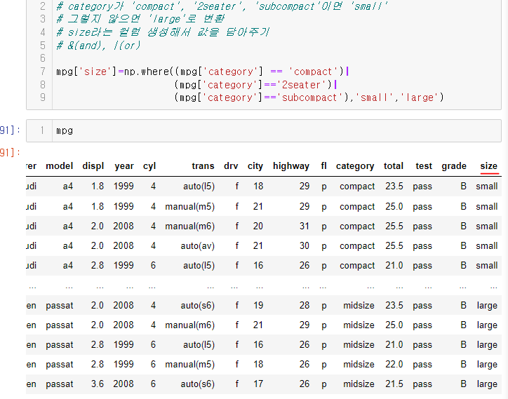Image resolution: width=508 pixels, height=399 pixels.
Task: Click the comment line mentioning &(and), |(or)
Action: (98, 46)
